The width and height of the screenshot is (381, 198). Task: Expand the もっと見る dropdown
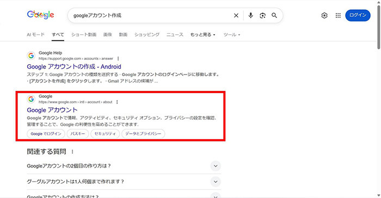click(x=203, y=34)
